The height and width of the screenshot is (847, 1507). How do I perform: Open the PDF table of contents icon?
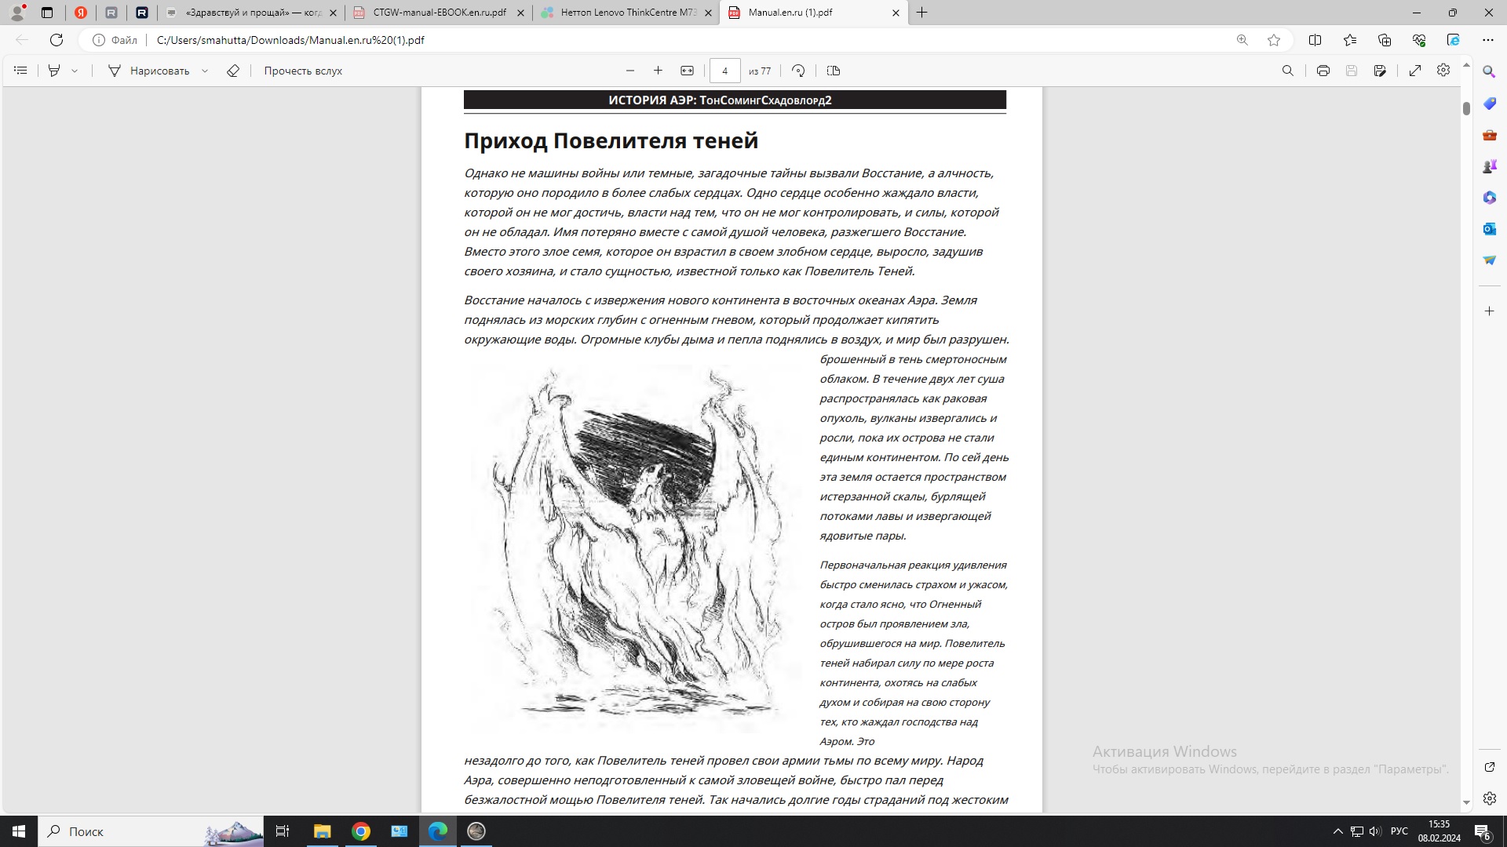[x=21, y=71]
